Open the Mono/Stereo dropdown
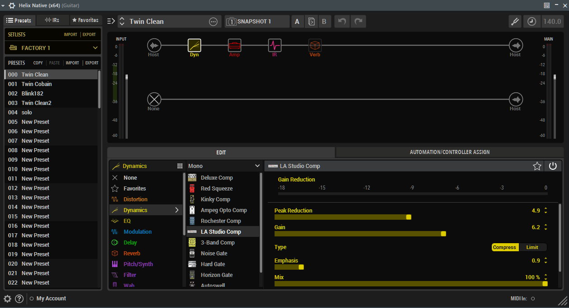 [224, 166]
